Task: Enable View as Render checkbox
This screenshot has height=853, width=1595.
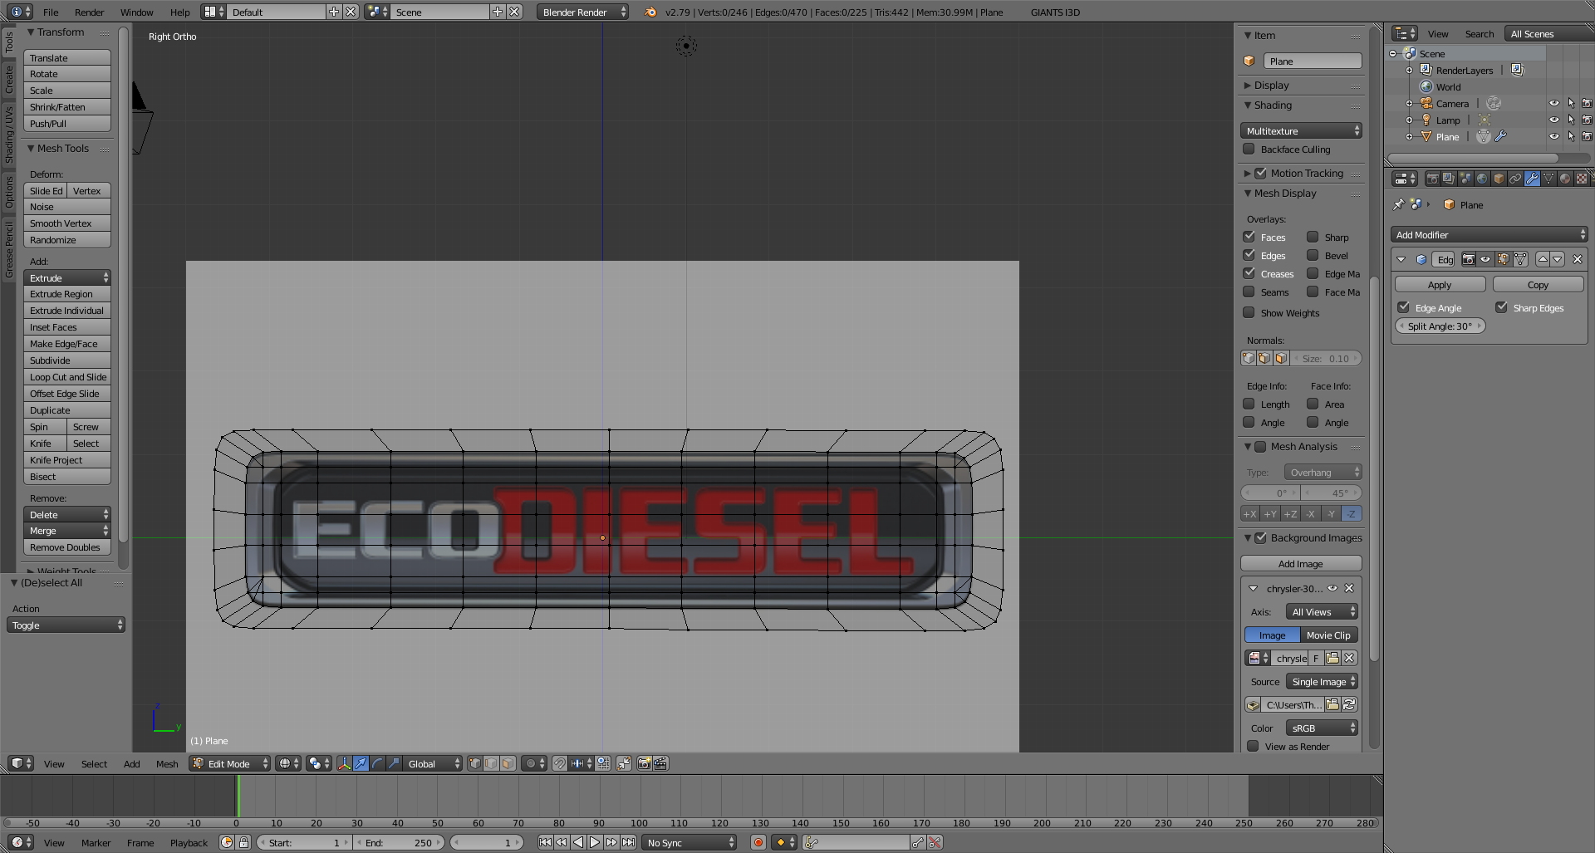Action: coord(1253,746)
